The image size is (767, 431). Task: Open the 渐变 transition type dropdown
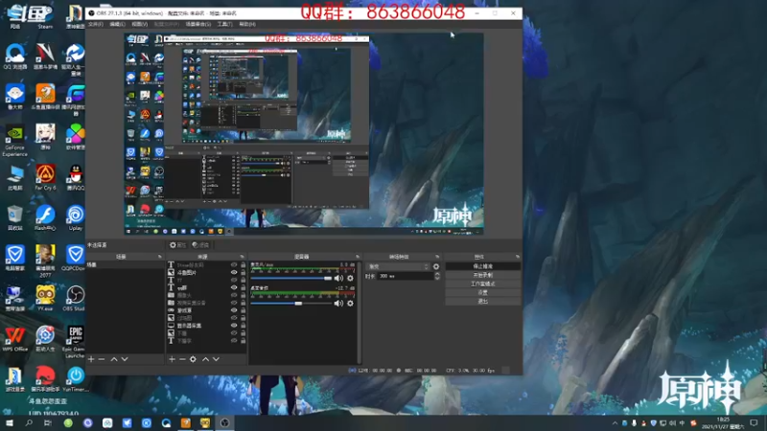(398, 267)
